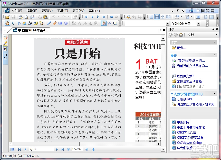
Task: Open the 查看(V) menu
Action: (x=47, y=11)
